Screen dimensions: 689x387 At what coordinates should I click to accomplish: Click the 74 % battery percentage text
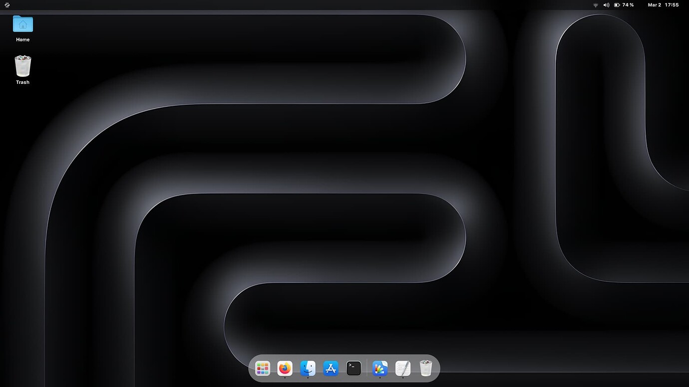click(x=628, y=5)
